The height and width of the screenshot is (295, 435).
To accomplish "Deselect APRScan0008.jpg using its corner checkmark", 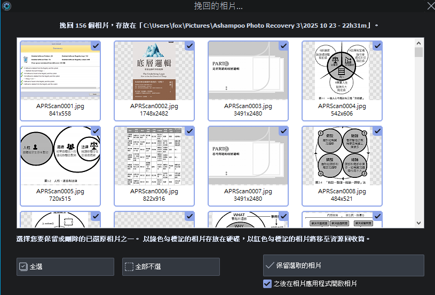I will coord(377,130).
